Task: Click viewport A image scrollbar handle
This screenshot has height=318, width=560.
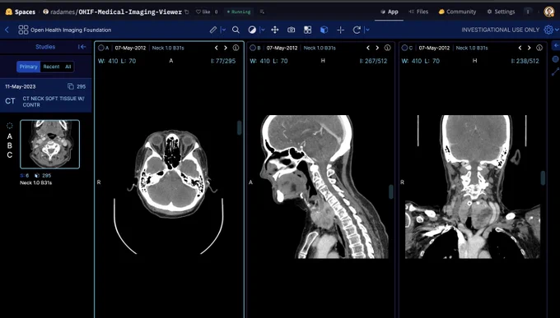Action: [x=240, y=127]
